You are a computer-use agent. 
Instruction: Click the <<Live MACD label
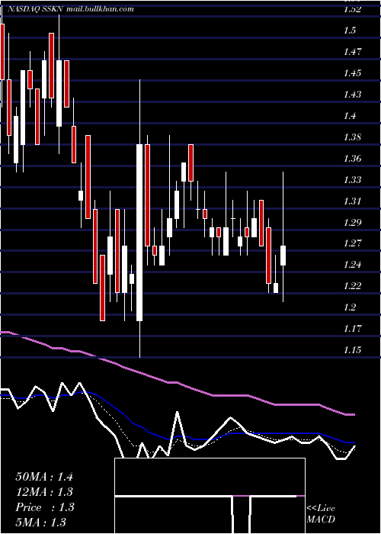pyautogui.click(x=321, y=514)
